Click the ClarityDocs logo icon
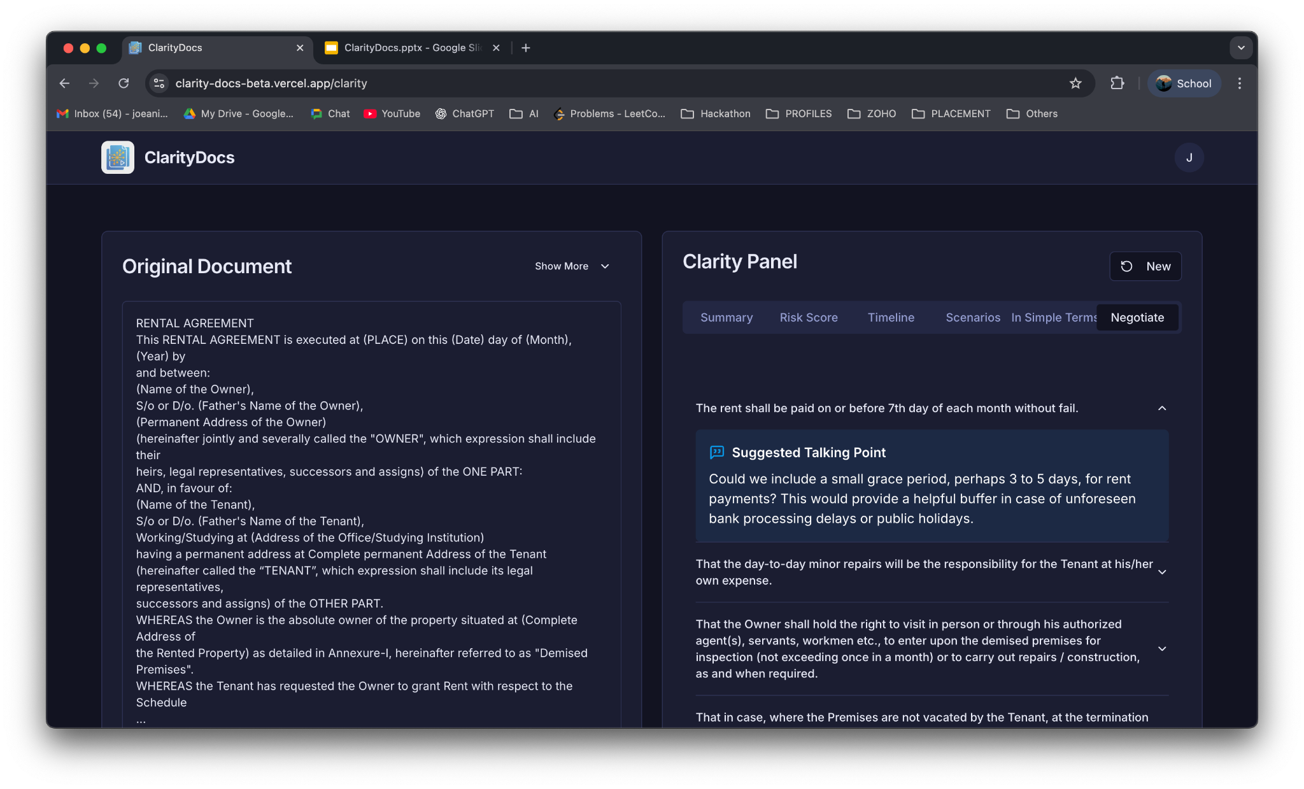 (x=118, y=157)
